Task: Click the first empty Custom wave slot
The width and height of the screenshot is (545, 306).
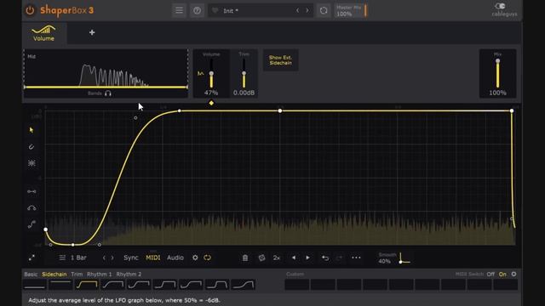Action: pyautogui.click(x=297, y=285)
